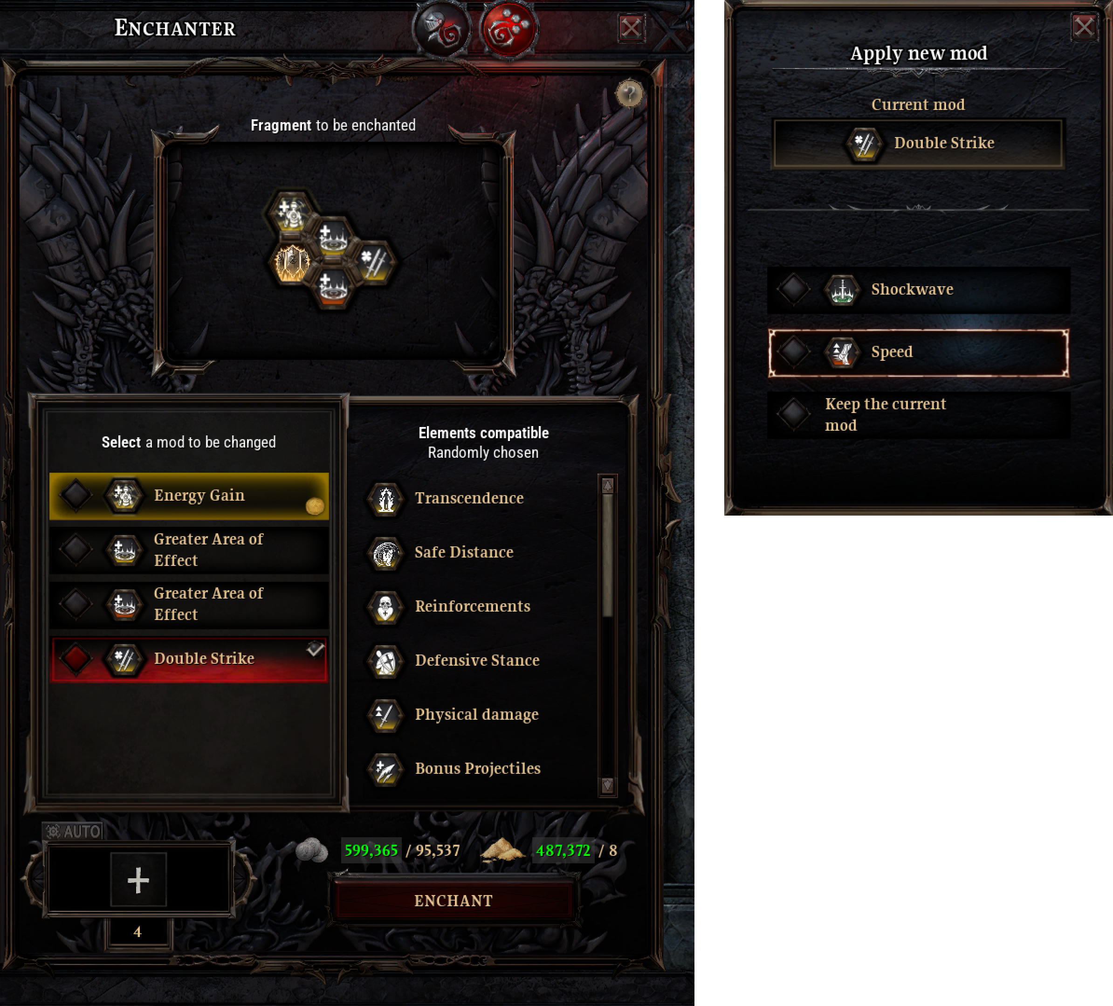Image resolution: width=1113 pixels, height=1006 pixels.
Task: Click Bonus Projectiles element icon
Action: tap(386, 769)
